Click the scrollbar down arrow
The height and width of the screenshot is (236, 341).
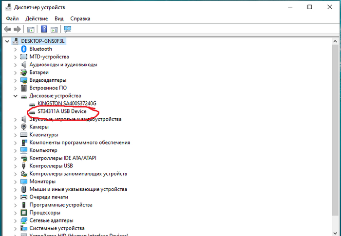coord(335,233)
